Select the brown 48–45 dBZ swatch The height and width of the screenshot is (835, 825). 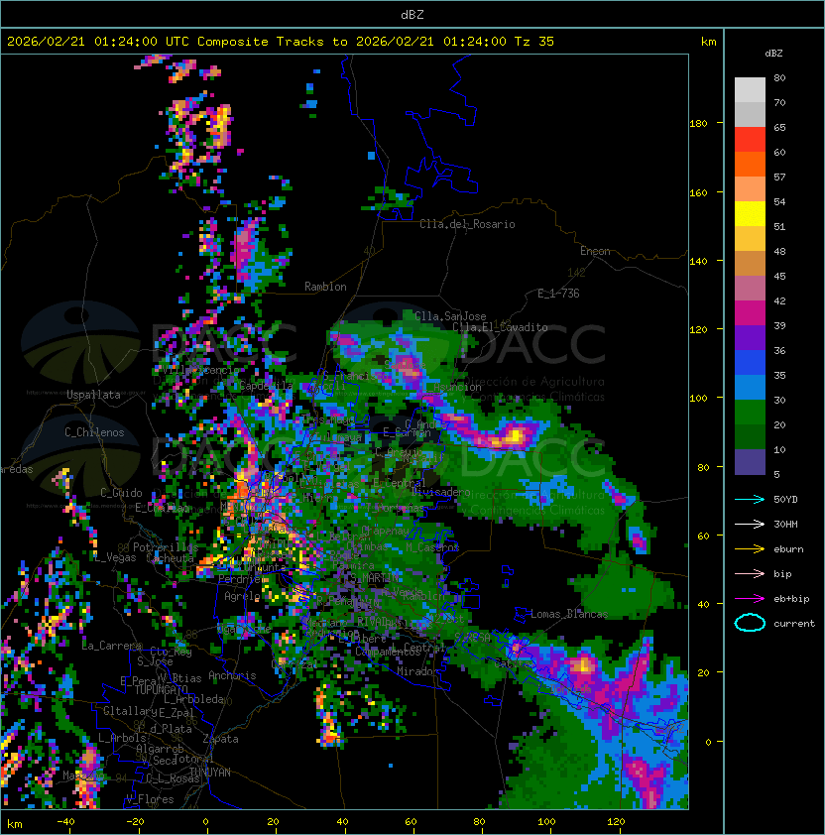pyautogui.click(x=750, y=264)
